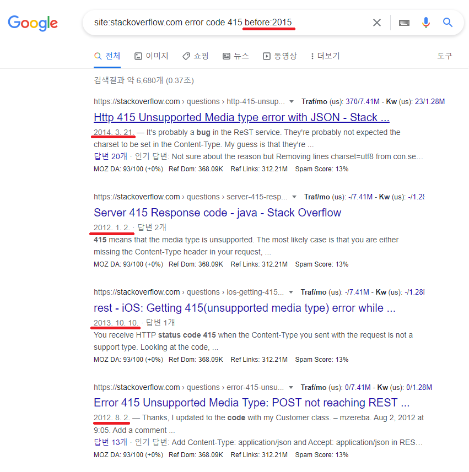Switch to the 뉴스 tab
This screenshot has width=469, height=472.
236,56
